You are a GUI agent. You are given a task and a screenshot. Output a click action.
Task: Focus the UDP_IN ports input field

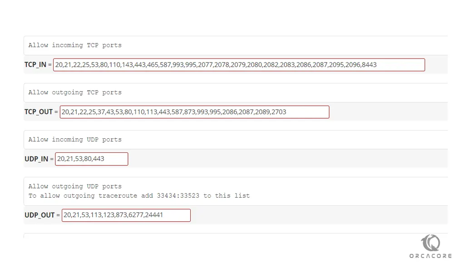(92, 159)
